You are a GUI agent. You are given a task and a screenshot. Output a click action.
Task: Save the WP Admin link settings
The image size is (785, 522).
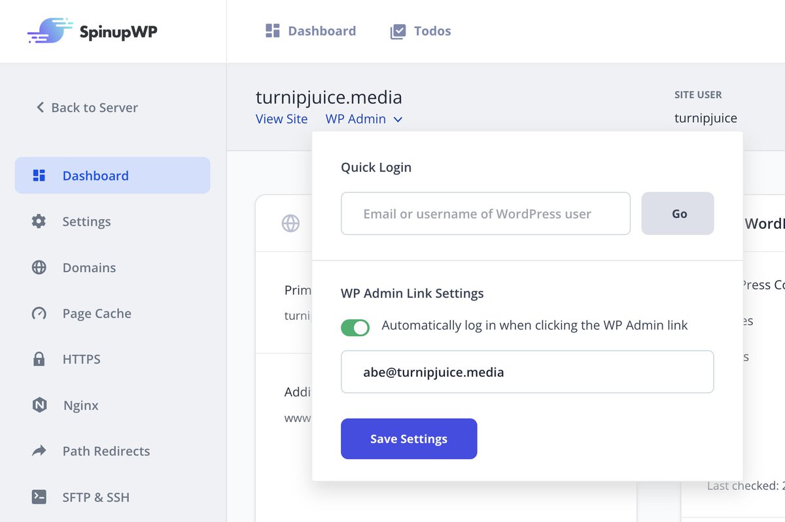(x=408, y=438)
